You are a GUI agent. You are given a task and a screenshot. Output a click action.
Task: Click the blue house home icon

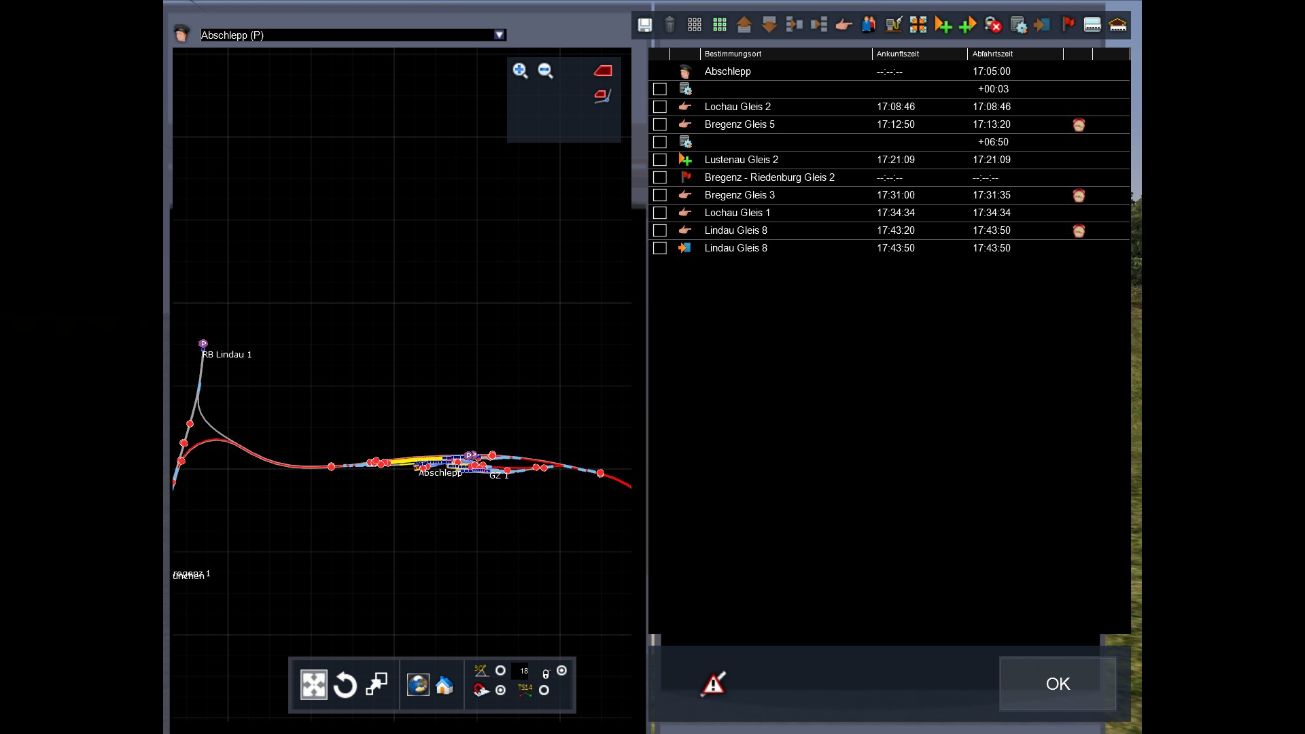[x=445, y=685]
